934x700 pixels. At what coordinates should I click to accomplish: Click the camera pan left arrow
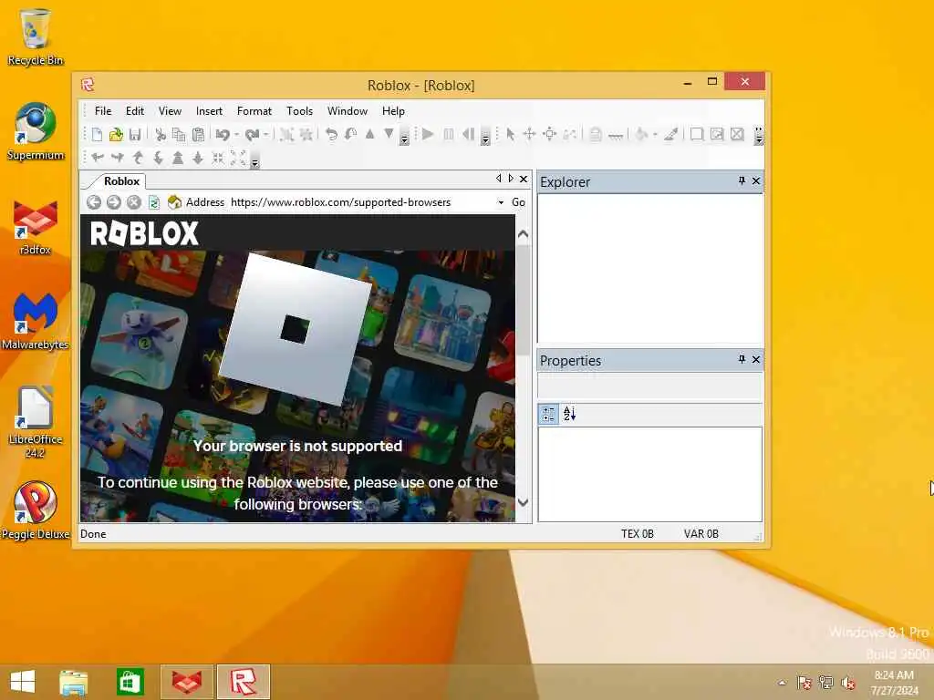coord(98,157)
